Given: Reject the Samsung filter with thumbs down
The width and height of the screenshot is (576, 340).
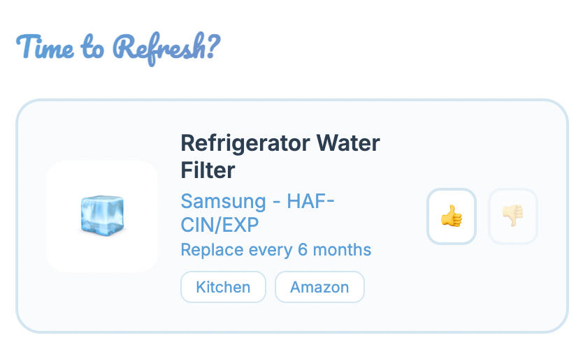Looking at the screenshot, I should click(512, 216).
